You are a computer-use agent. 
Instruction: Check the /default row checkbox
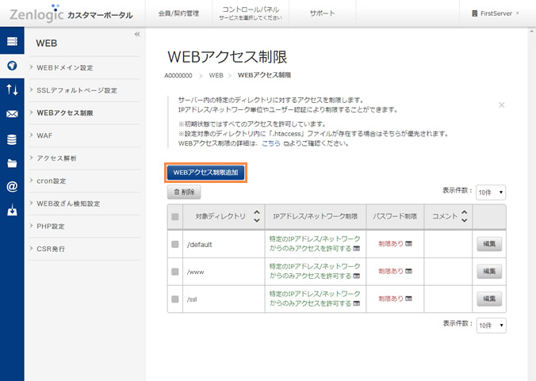(175, 244)
